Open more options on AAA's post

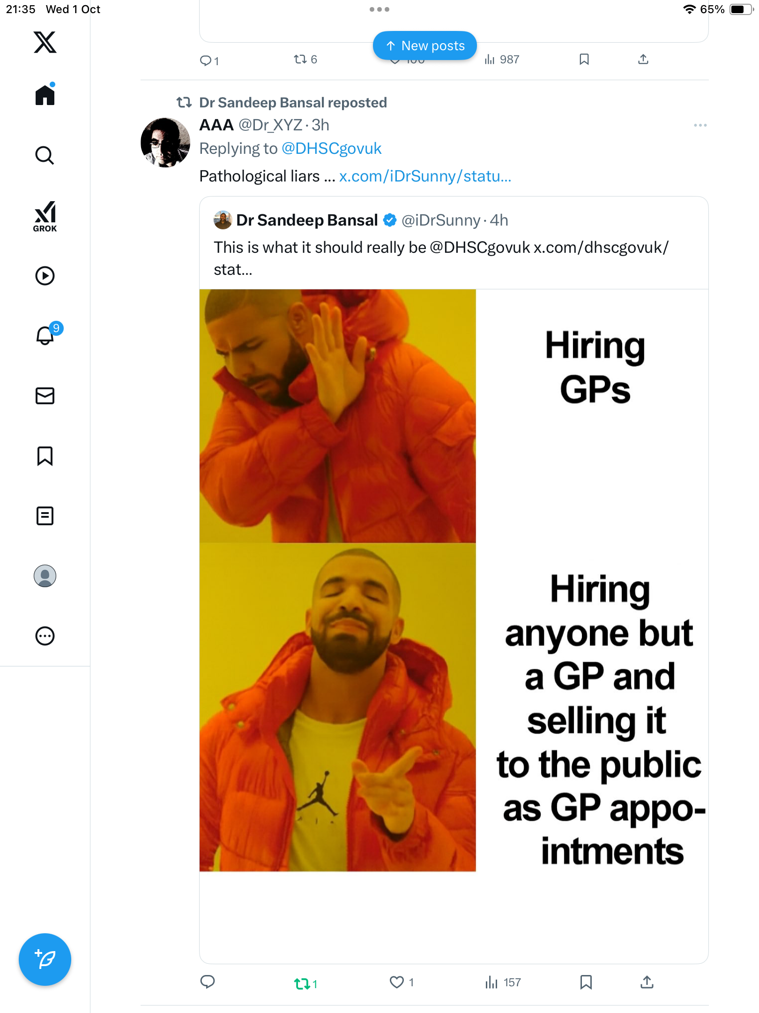coord(700,125)
